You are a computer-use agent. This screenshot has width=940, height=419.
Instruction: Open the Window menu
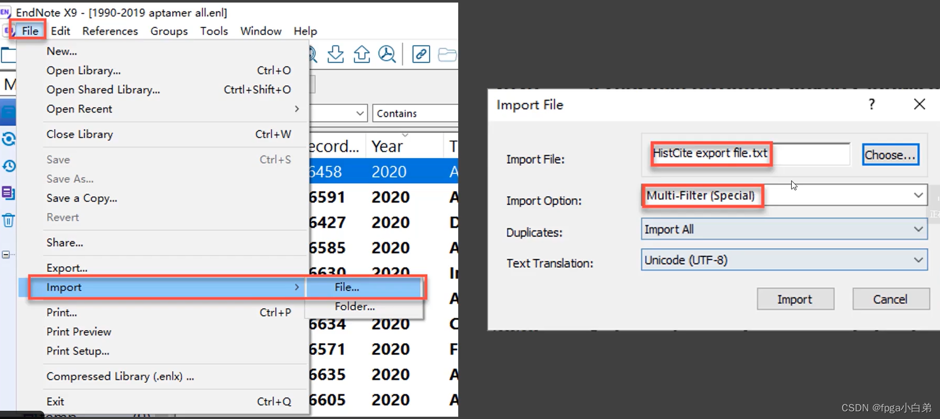(261, 31)
